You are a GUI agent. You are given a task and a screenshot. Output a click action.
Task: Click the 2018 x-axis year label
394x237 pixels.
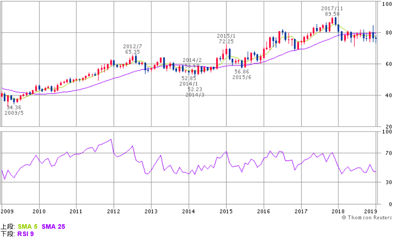click(x=338, y=211)
